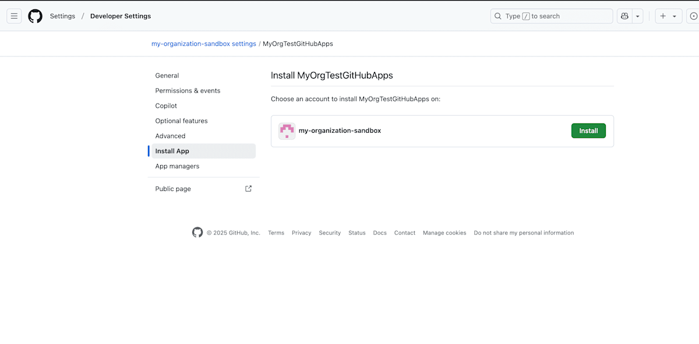Expand the Copilot dropdown arrow
This screenshot has height=344, width=699.
638,16
